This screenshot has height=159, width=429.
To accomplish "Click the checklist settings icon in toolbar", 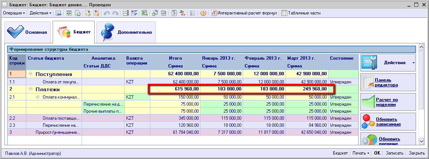I will pos(134,13).
